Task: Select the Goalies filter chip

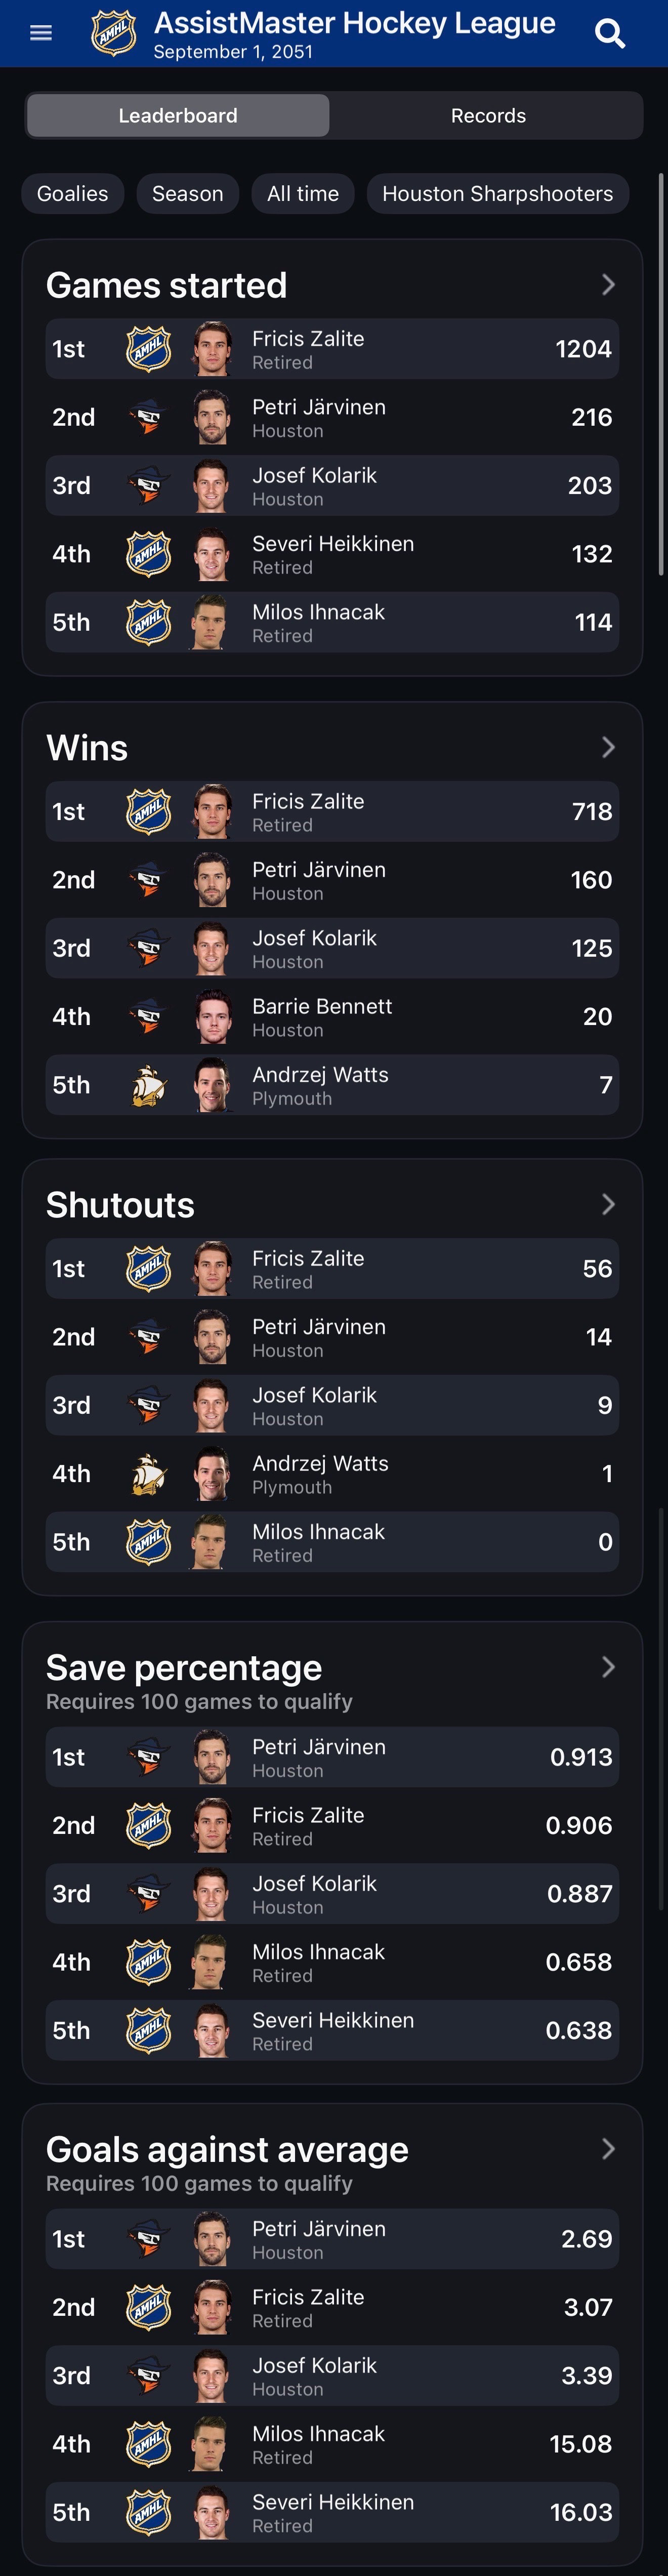Action: pos(73,194)
